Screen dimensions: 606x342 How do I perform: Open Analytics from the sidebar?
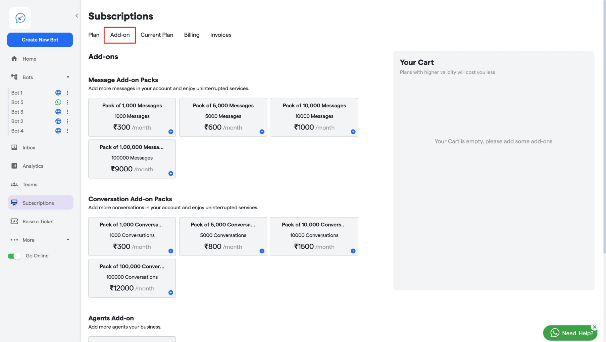tap(33, 166)
